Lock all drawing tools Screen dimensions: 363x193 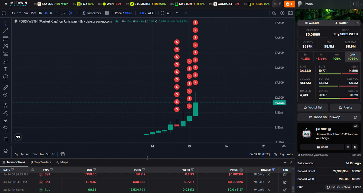pos(5,121)
